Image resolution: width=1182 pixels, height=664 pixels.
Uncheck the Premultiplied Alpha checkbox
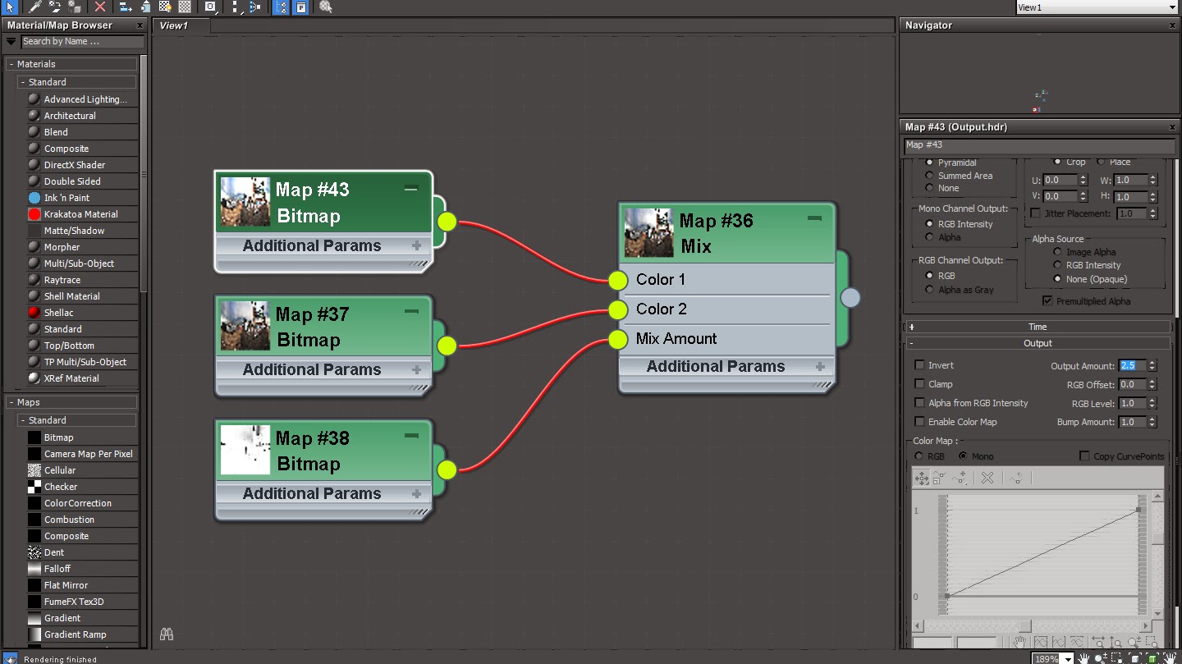[x=1047, y=301]
